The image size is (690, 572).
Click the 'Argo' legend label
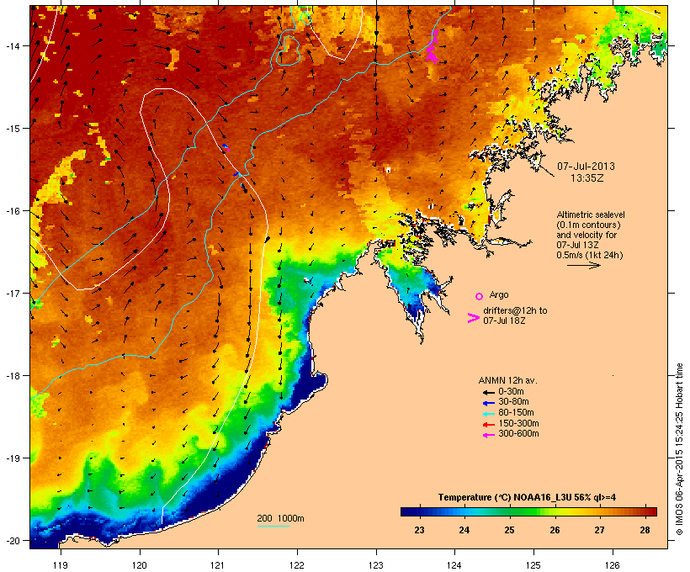[x=499, y=294]
